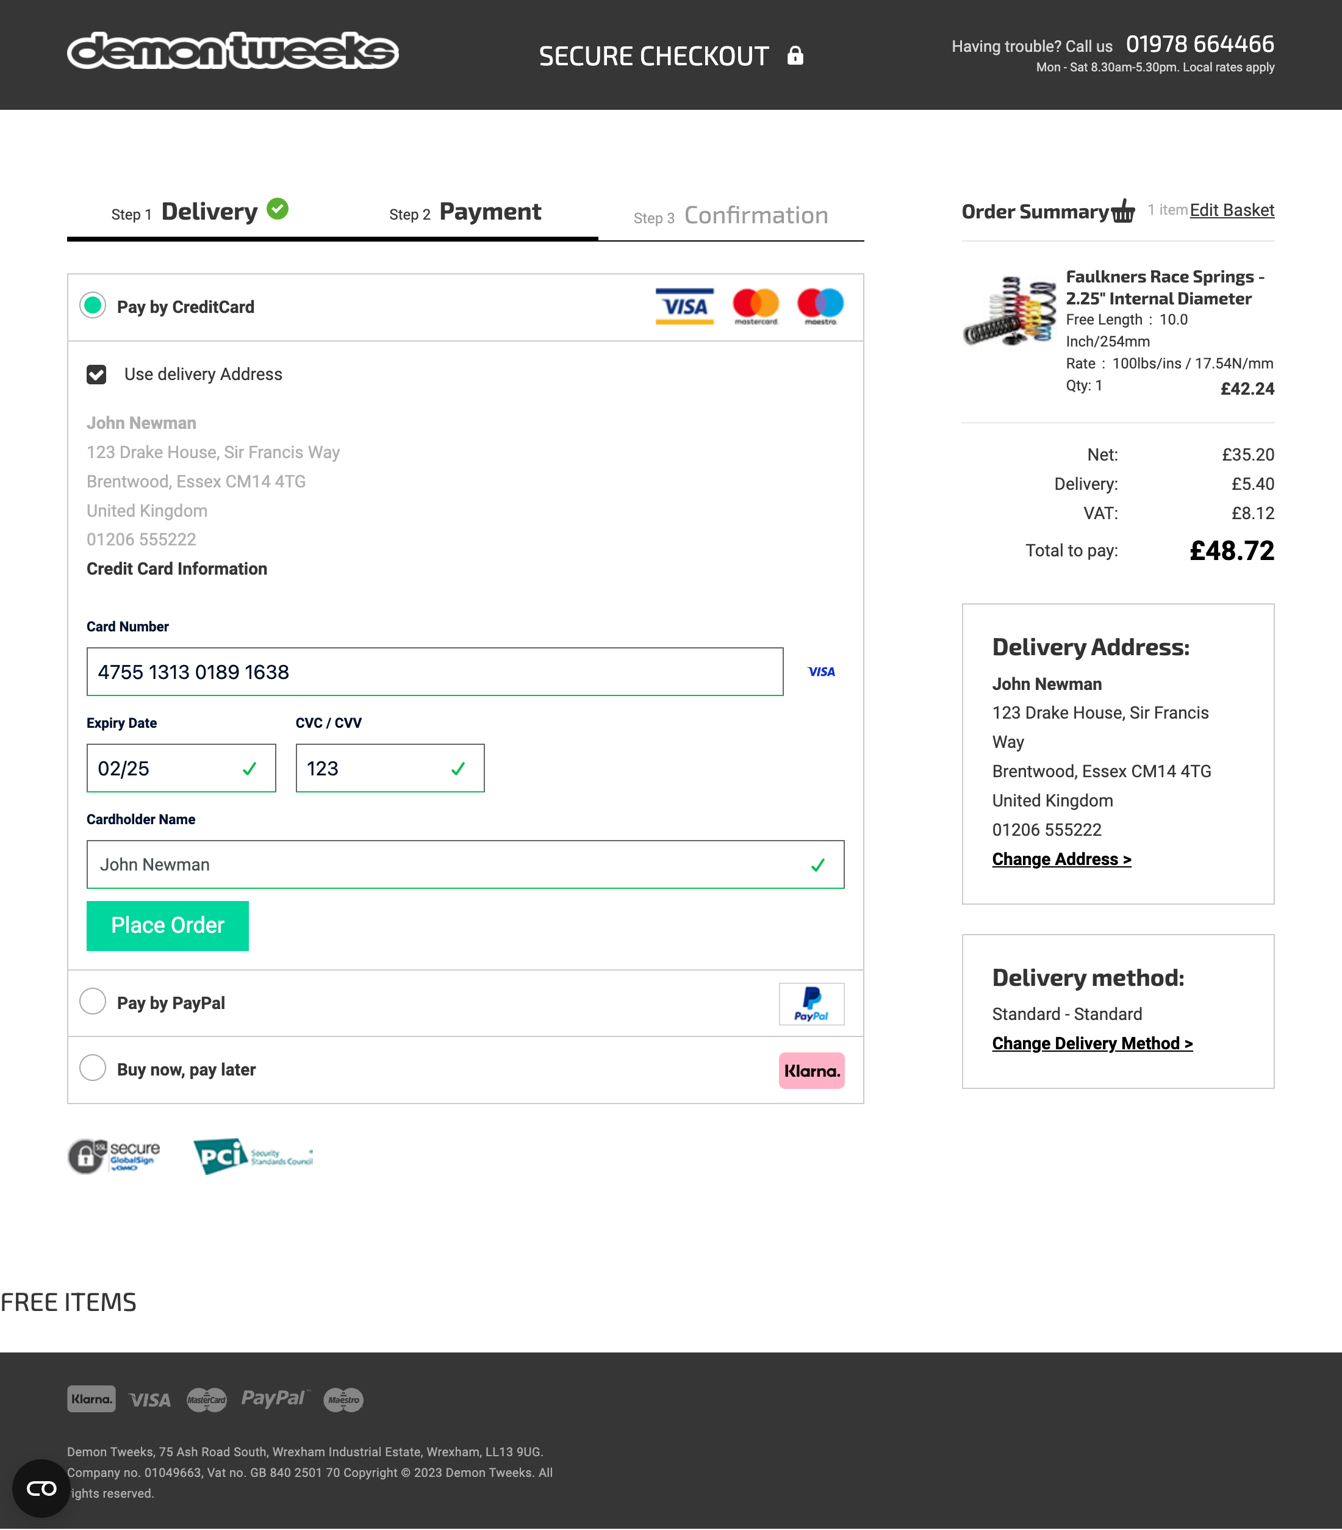Click the Place Order button

[167, 925]
